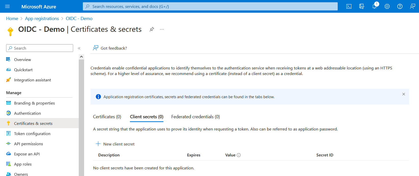Screen dimensions: 419x176
Task: Open the hamburger portal menu
Action: 7,7
